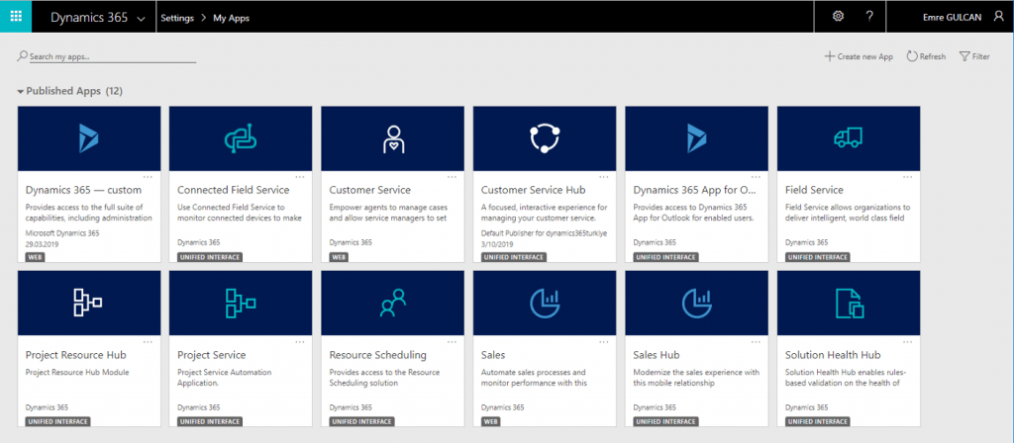Open more options for Resource Scheduling
1014x443 pixels.
[452, 341]
